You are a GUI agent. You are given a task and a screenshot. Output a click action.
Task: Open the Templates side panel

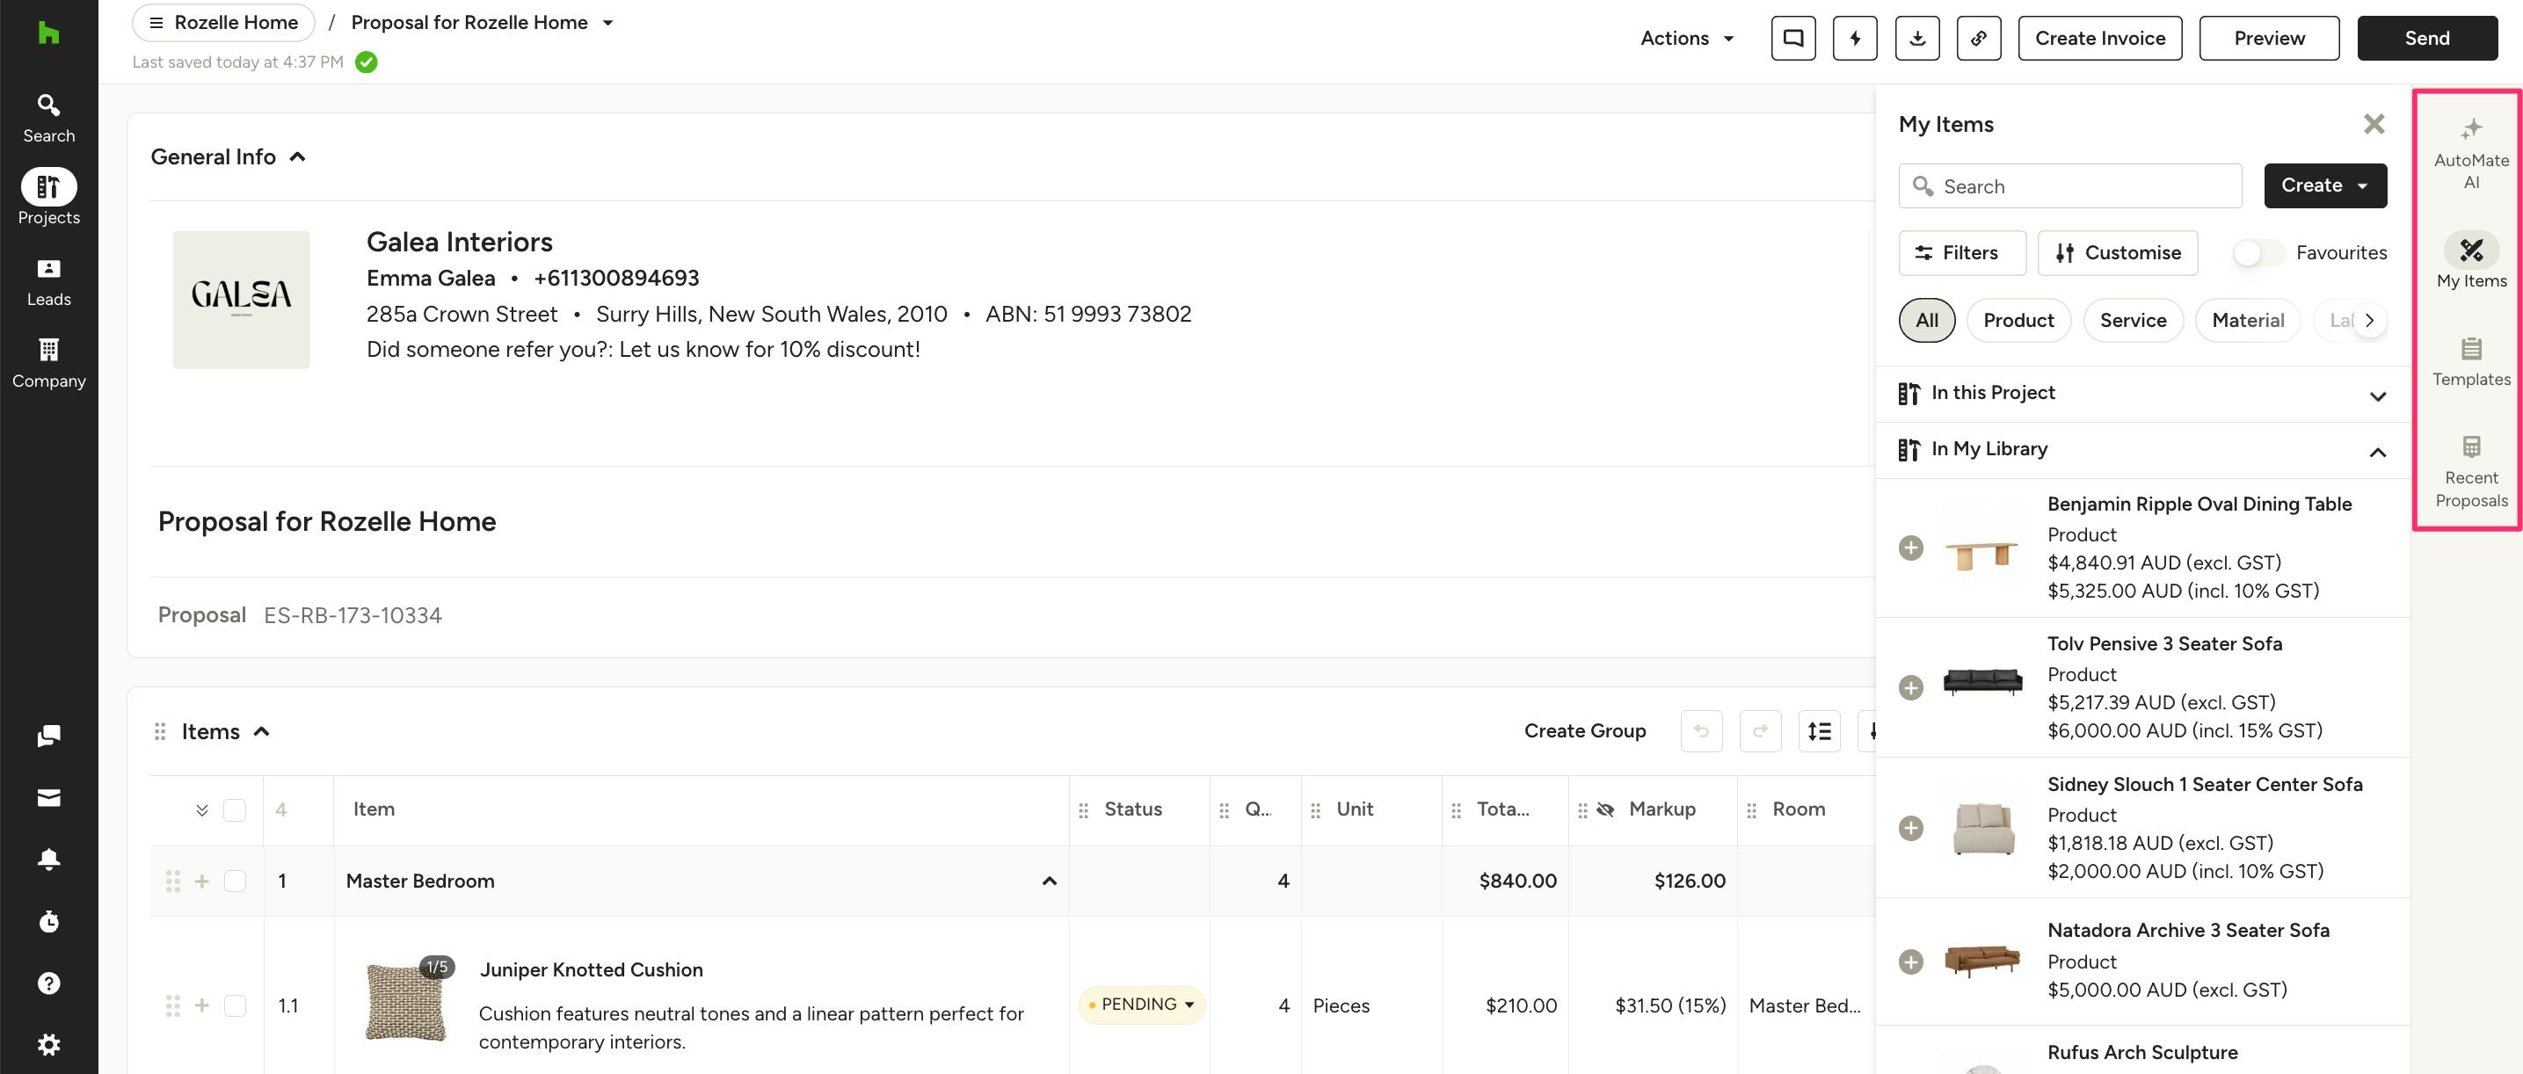coord(2470,360)
